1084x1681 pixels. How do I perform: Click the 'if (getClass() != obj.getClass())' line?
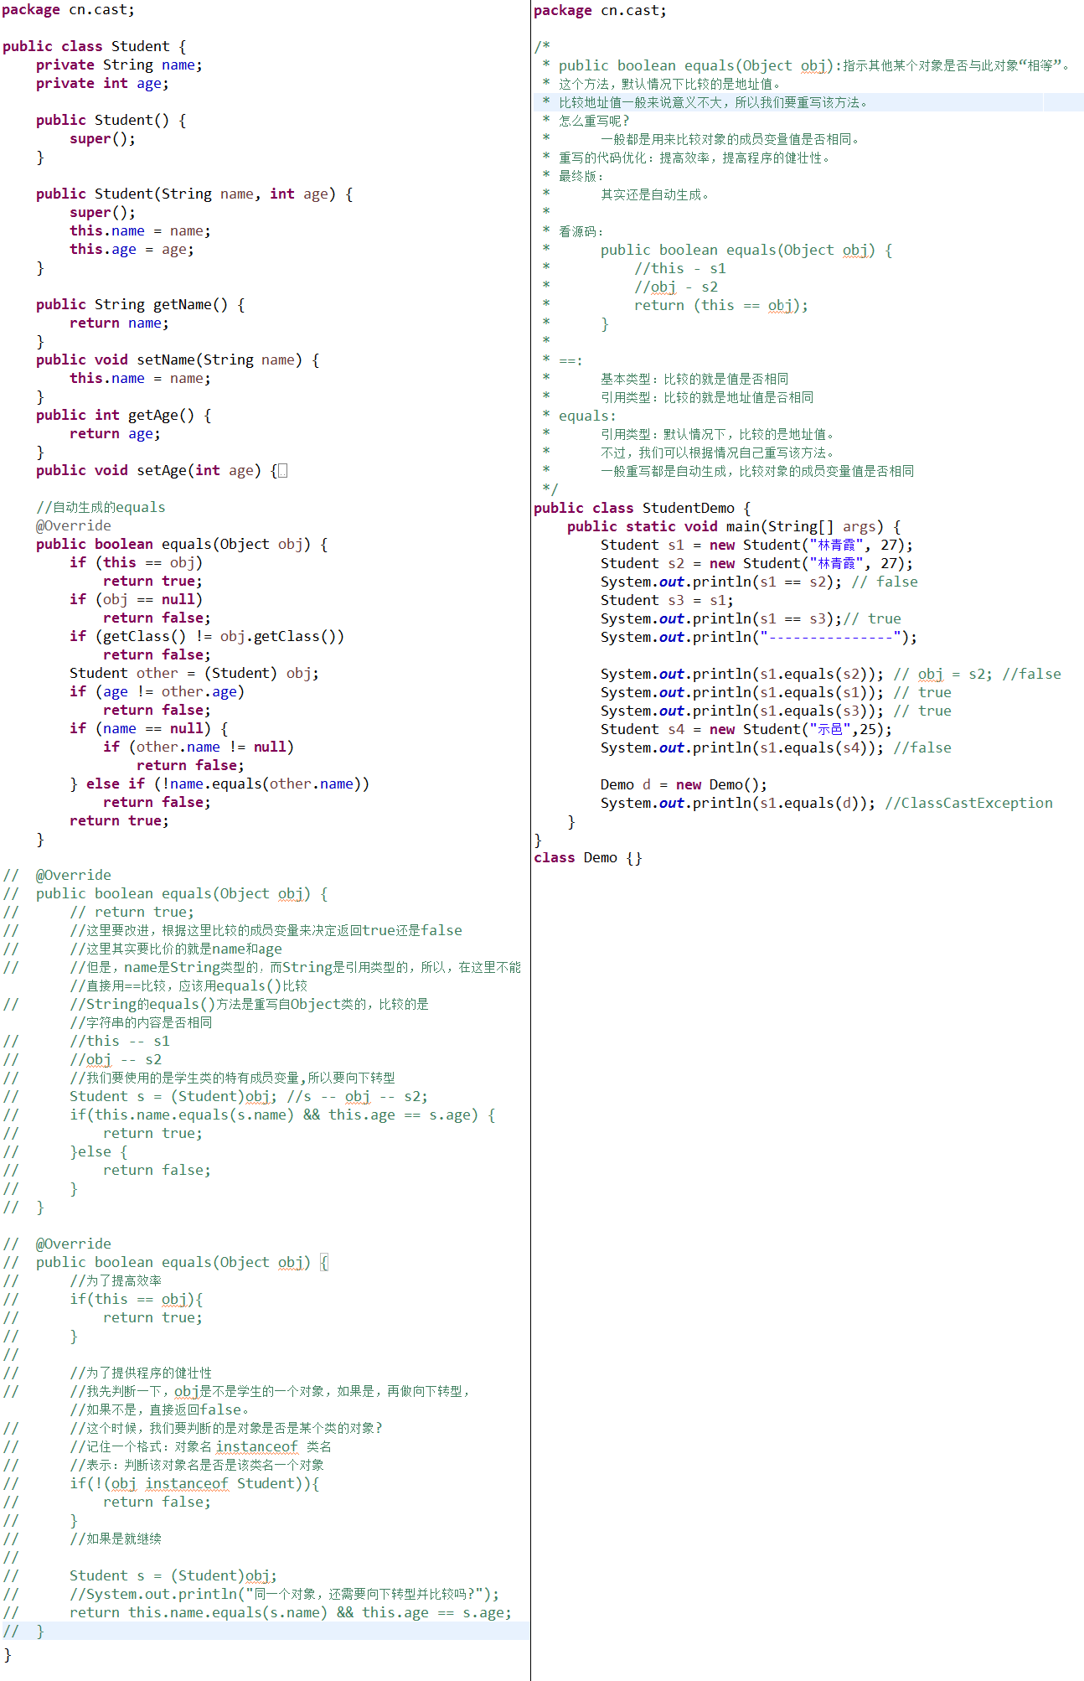(206, 637)
